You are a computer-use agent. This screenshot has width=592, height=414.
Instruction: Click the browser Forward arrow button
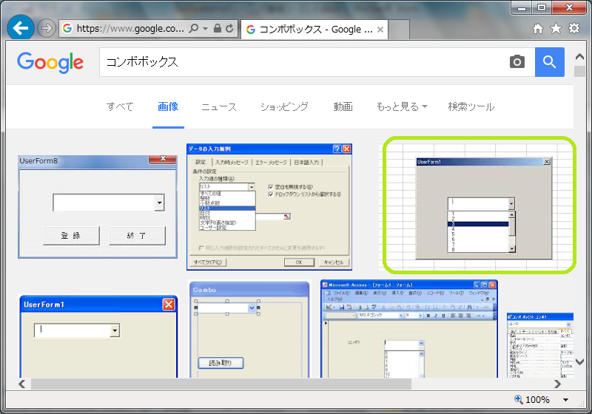47,28
